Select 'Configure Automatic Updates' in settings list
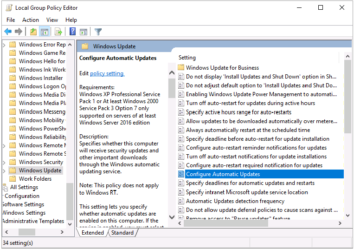The width and height of the screenshot is (354, 249). click(x=264, y=174)
